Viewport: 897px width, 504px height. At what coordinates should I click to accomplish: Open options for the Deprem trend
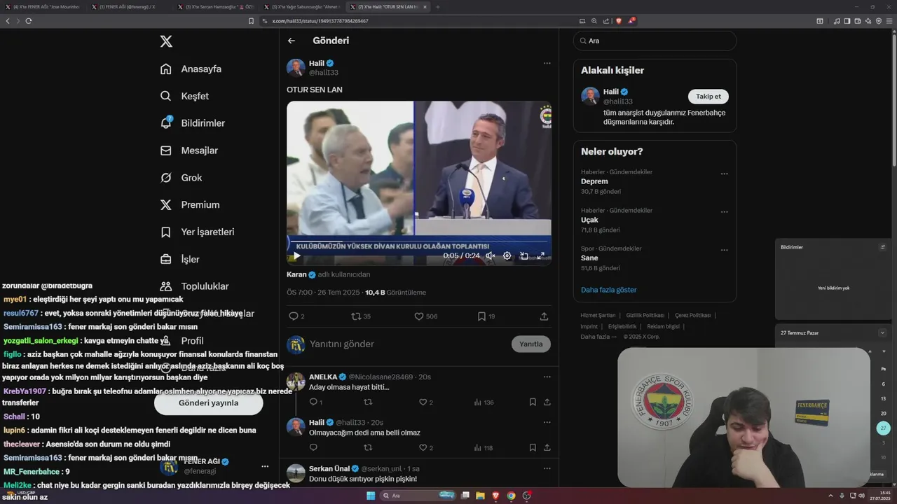[724, 174]
